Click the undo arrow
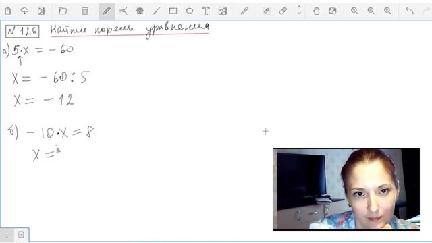The width and height of the screenshot is (432, 243). 410,11
